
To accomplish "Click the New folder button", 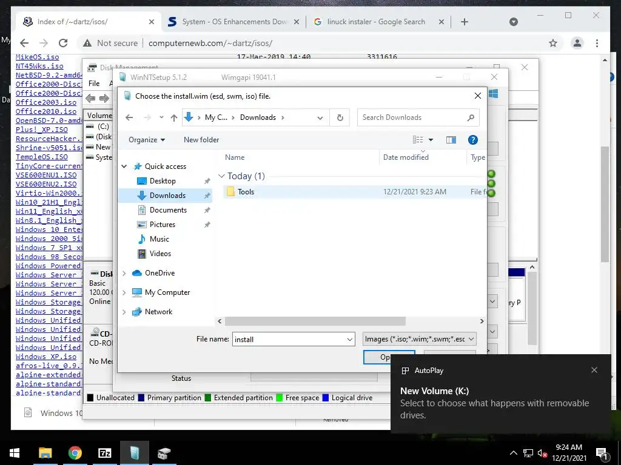I will click(x=201, y=140).
